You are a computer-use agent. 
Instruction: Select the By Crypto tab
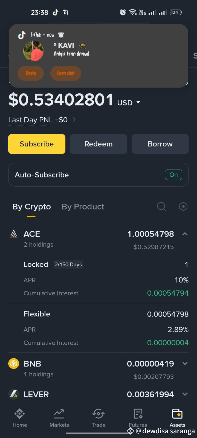(x=31, y=206)
